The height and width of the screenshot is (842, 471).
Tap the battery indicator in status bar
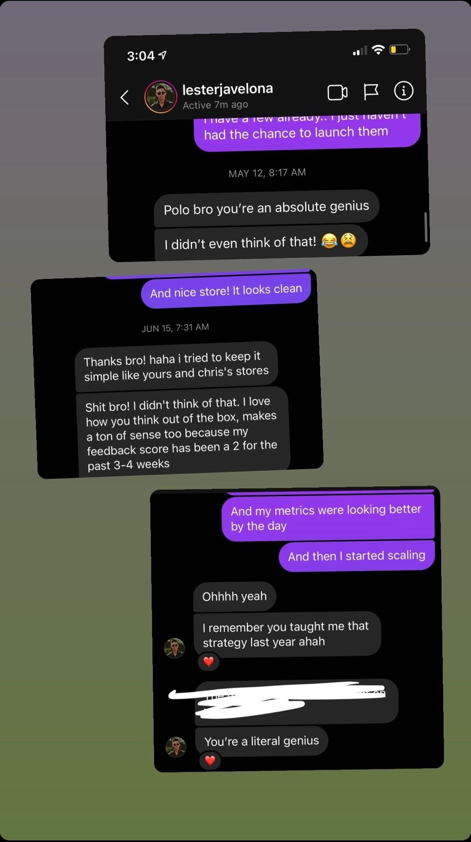[400, 50]
